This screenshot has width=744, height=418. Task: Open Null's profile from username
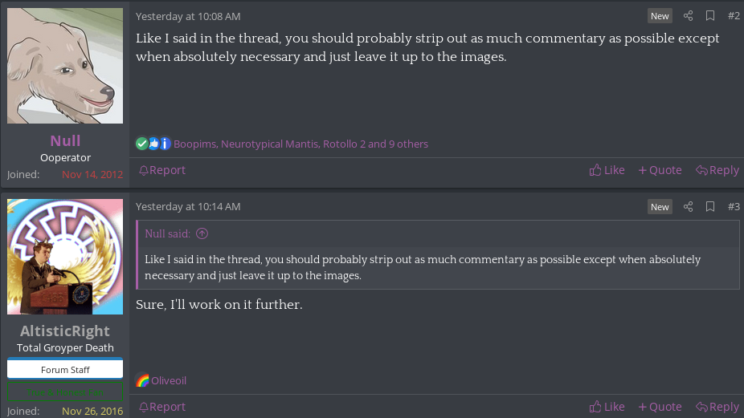point(65,140)
